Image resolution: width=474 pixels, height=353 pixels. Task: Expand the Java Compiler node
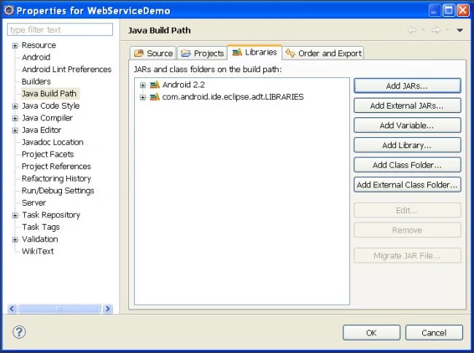point(15,118)
